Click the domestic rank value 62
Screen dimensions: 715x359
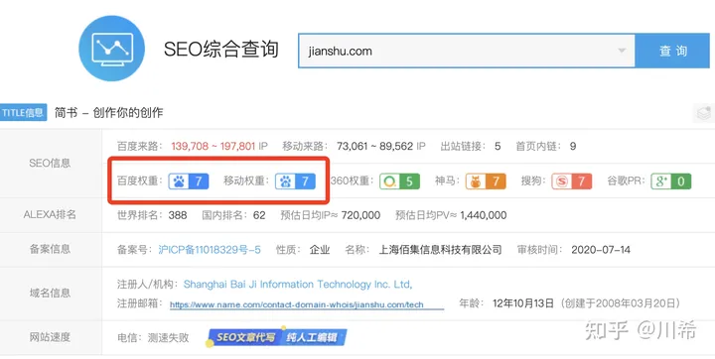[259, 215]
